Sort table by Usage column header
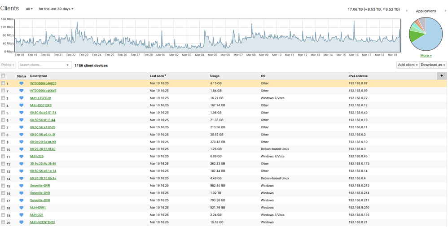The image size is (448, 227). [215, 76]
